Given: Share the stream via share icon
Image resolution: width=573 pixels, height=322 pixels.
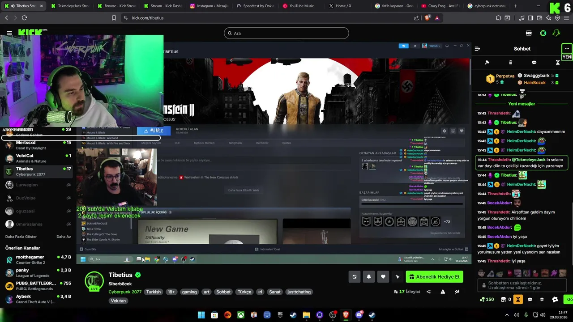Looking at the screenshot, I should pyautogui.click(x=428, y=292).
